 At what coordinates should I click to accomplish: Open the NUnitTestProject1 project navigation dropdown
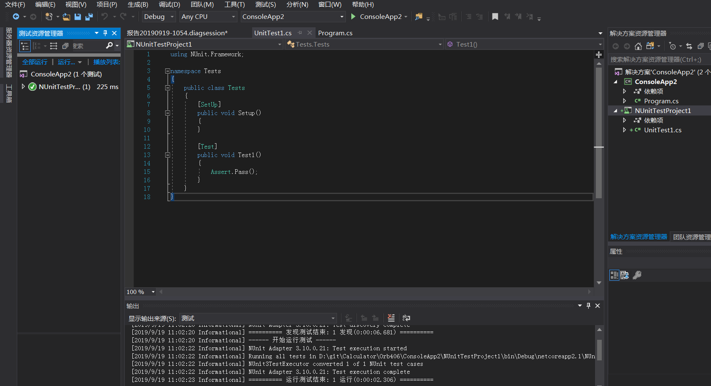click(204, 44)
